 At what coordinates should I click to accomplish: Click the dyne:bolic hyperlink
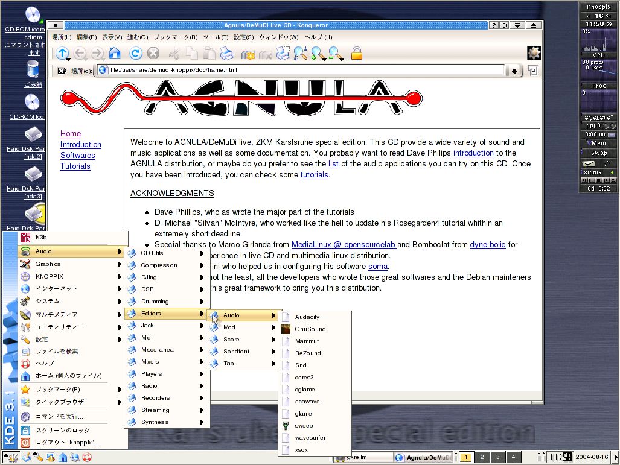point(488,244)
